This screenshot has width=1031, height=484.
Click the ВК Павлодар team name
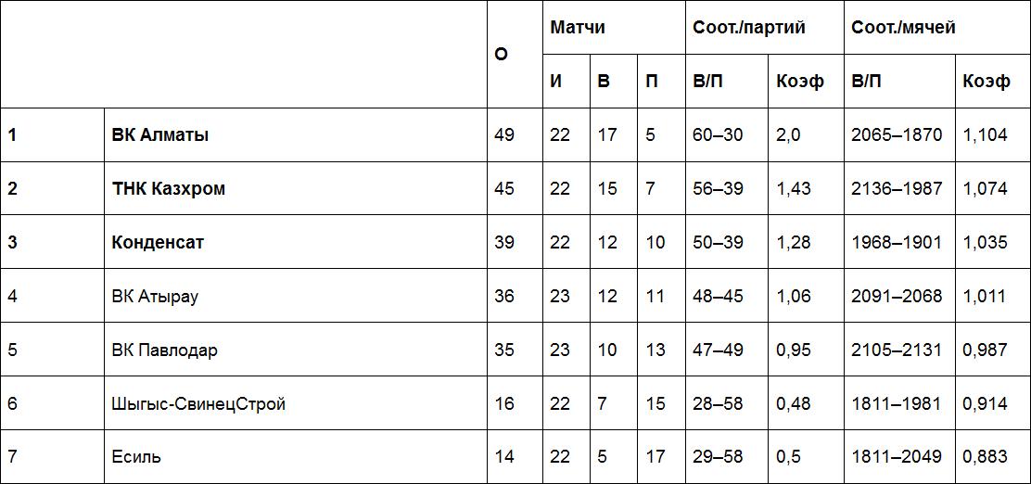[x=165, y=350]
